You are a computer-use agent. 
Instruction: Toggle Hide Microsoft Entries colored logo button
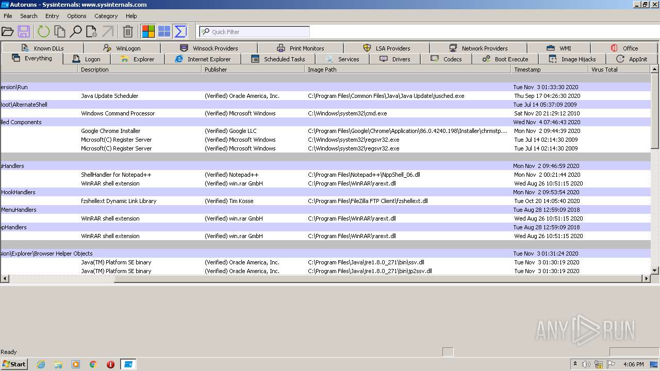pos(148,31)
